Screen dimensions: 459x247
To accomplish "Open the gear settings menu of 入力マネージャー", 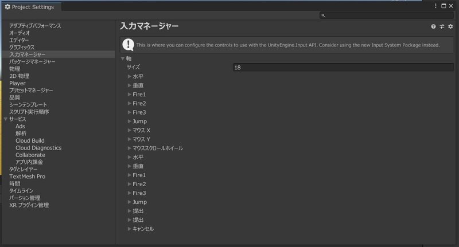I will tap(450, 26).
